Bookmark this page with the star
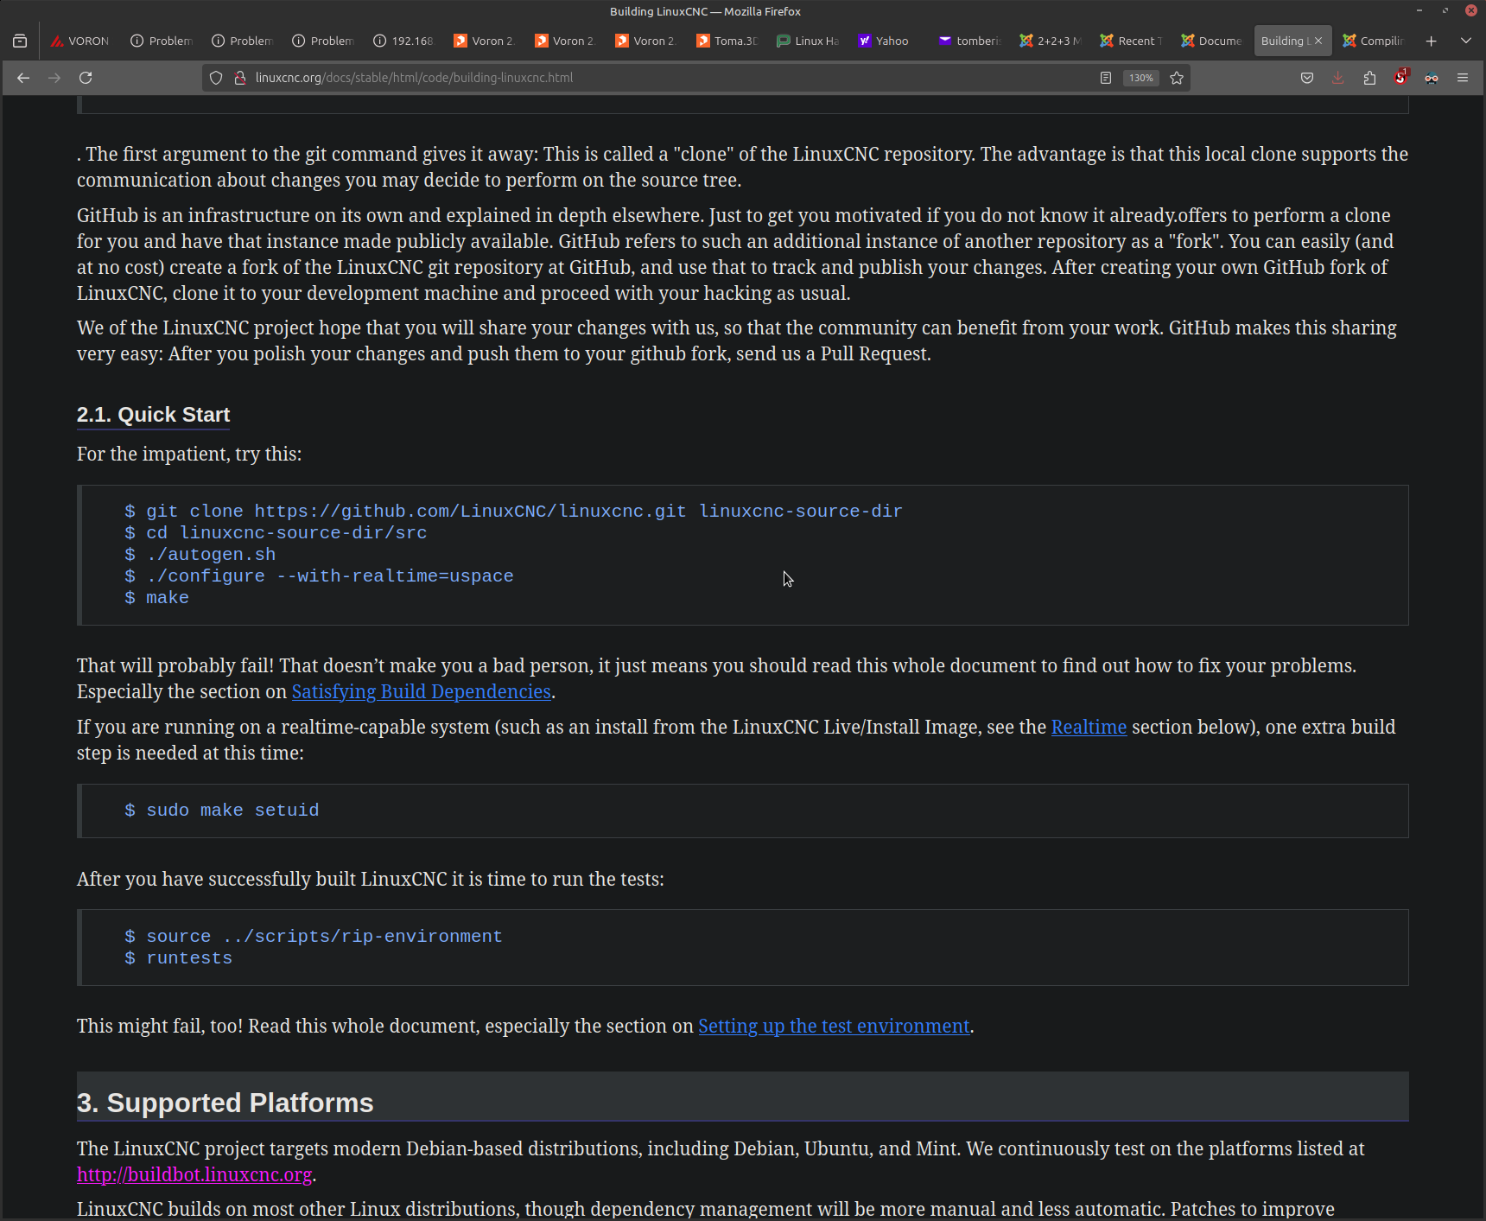The height and width of the screenshot is (1221, 1486). click(1177, 78)
